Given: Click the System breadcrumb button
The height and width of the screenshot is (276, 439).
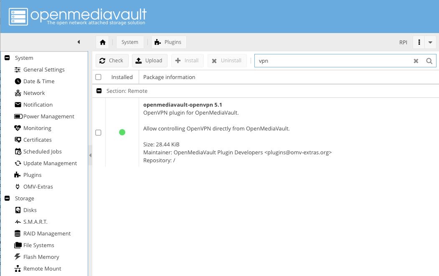Looking at the screenshot, I should coord(130,42).
